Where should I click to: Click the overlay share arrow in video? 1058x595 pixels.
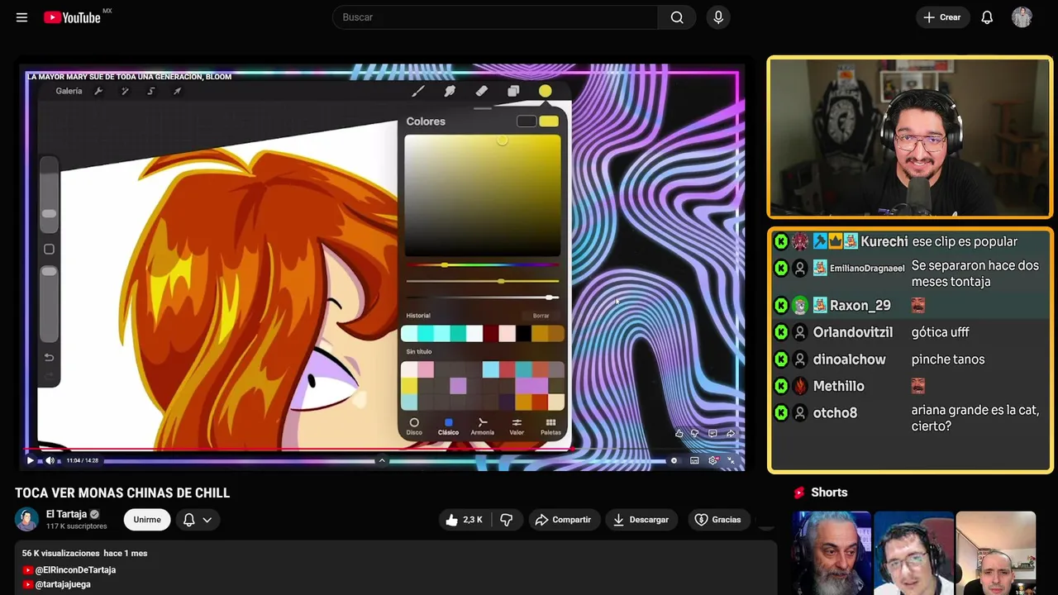coord(731,433)
